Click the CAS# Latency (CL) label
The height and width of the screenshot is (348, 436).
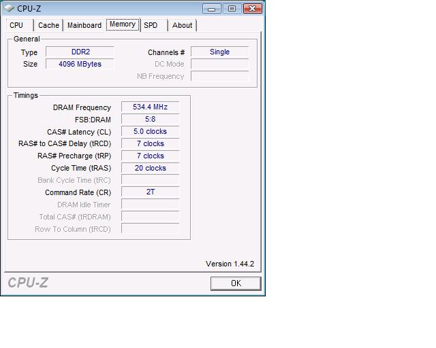(79, 132)
